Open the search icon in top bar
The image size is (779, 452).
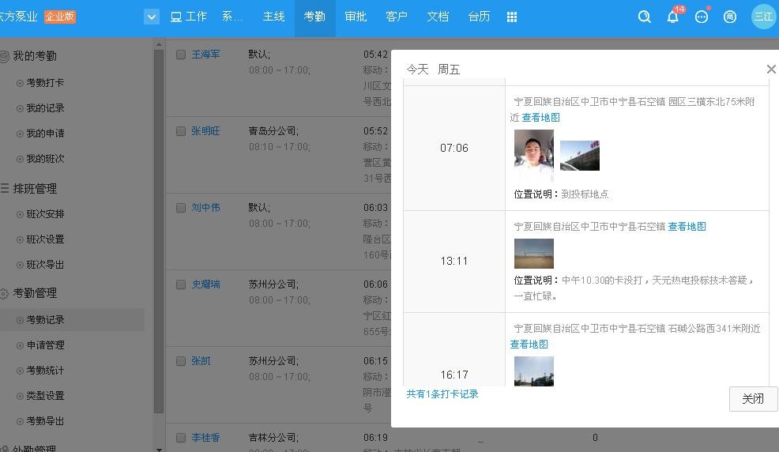(645, 17)
